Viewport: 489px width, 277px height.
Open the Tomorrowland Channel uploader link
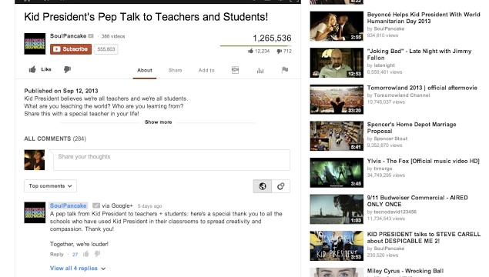[402, 95]
